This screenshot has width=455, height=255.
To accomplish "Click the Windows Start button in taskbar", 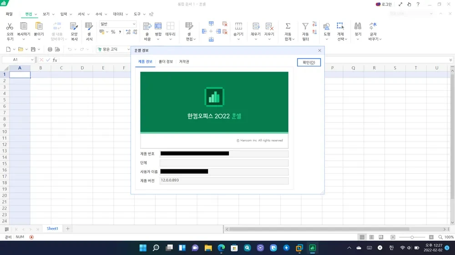I will click(143, 248).
